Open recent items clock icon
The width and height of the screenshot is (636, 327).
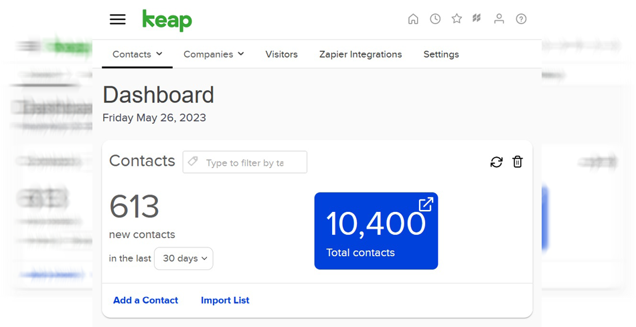435,19
